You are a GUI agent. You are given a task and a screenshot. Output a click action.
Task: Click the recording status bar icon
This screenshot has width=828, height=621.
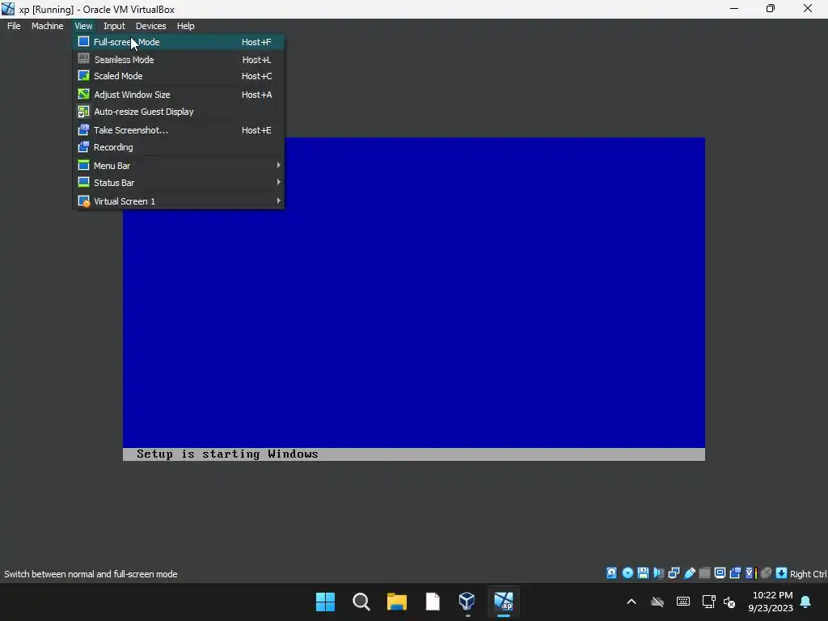coord(735,573)
